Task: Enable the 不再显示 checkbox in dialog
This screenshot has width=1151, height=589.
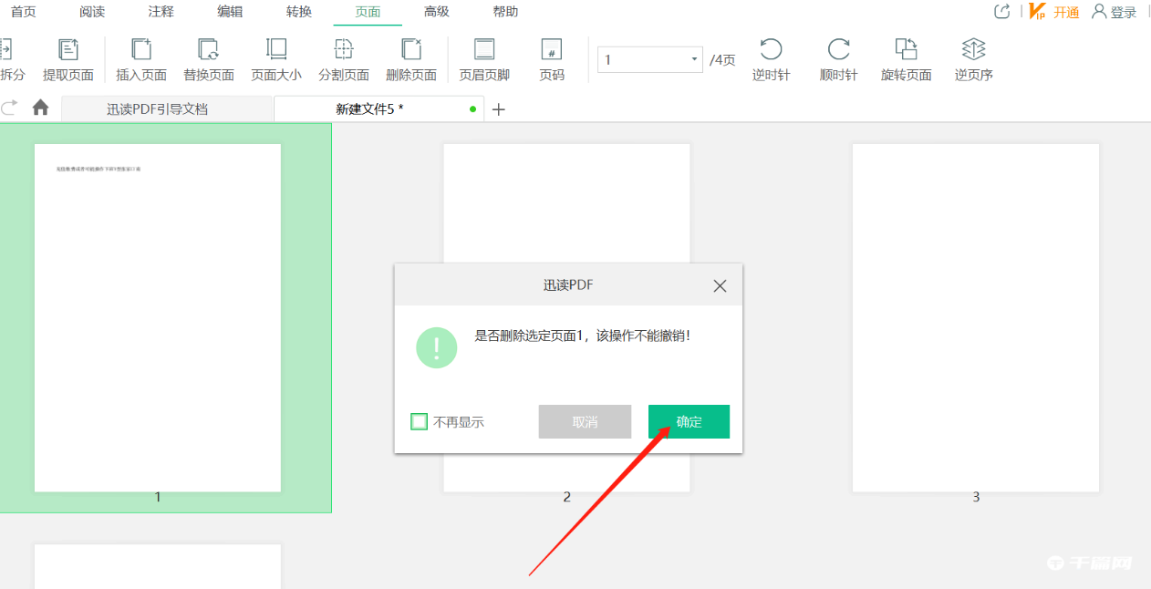Action: (420, 421)
